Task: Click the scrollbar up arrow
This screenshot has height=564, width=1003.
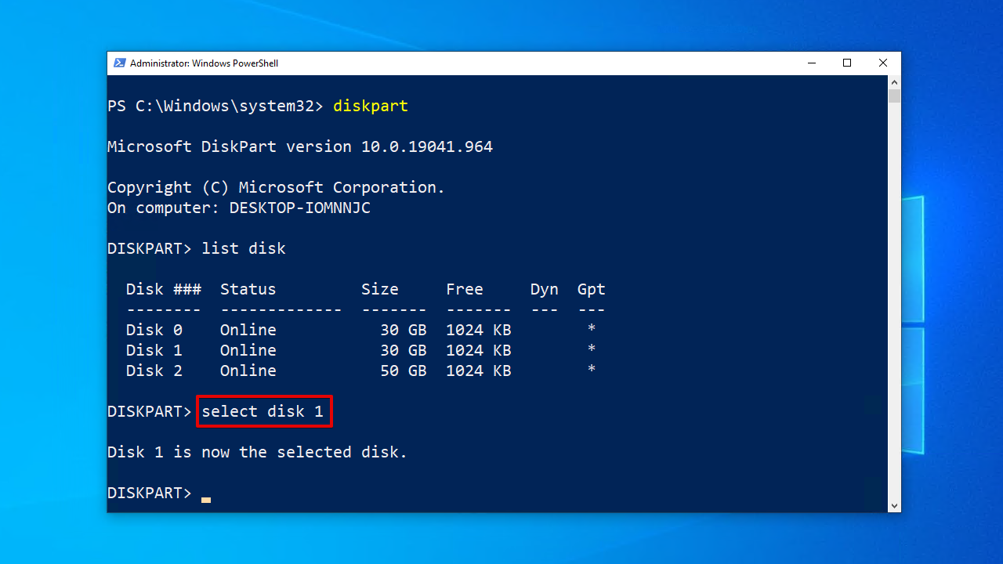Action: point(895,82)
